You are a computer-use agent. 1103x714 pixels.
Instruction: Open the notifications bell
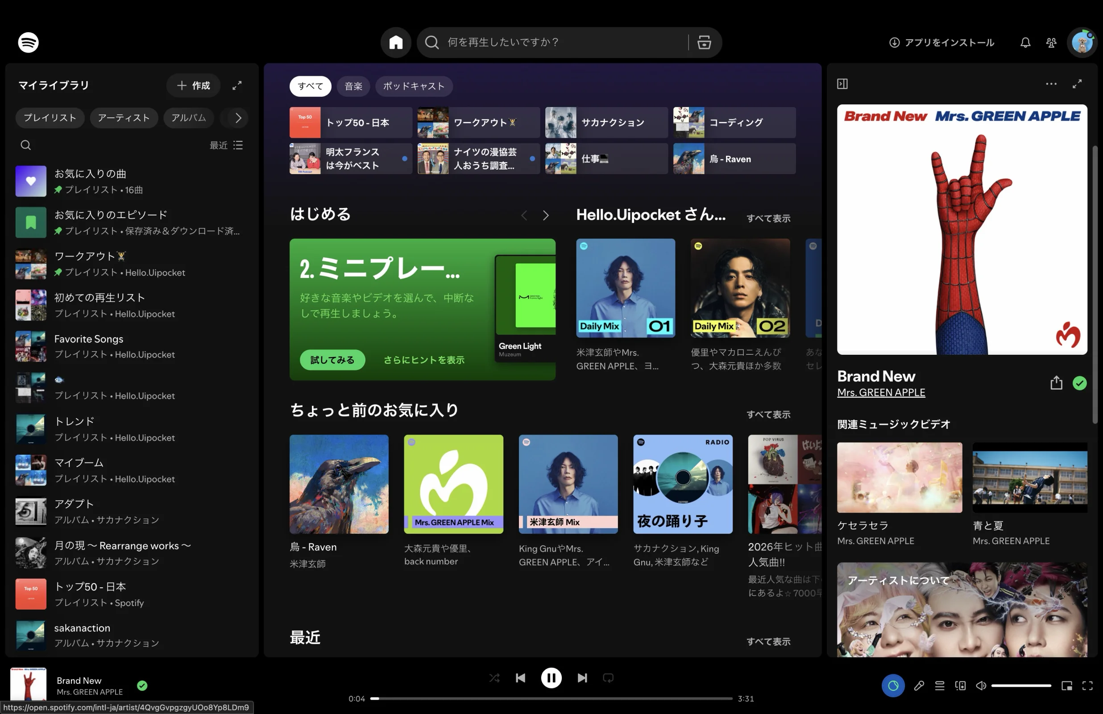click(x=1025, y=42)
